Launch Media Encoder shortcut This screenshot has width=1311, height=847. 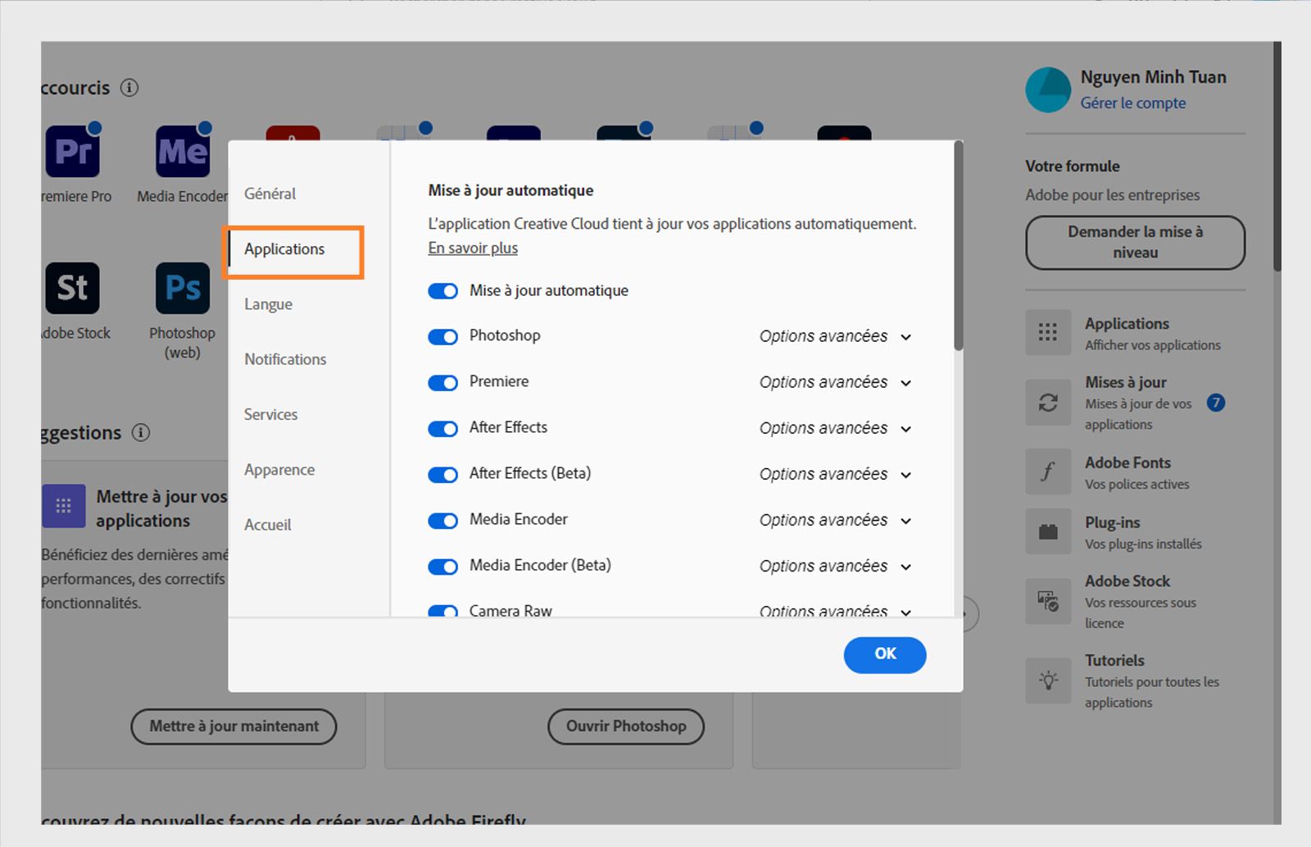tap(180, 150)
